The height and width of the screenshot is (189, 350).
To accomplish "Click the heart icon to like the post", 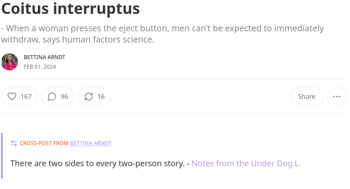I will (12, 97).
